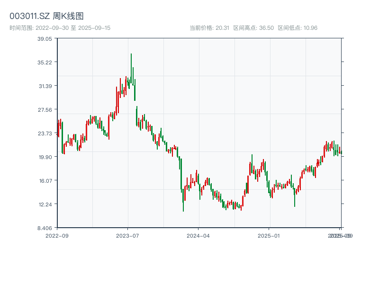
Task: Click the 2022-09 date axis label
Action: point(57,235)
